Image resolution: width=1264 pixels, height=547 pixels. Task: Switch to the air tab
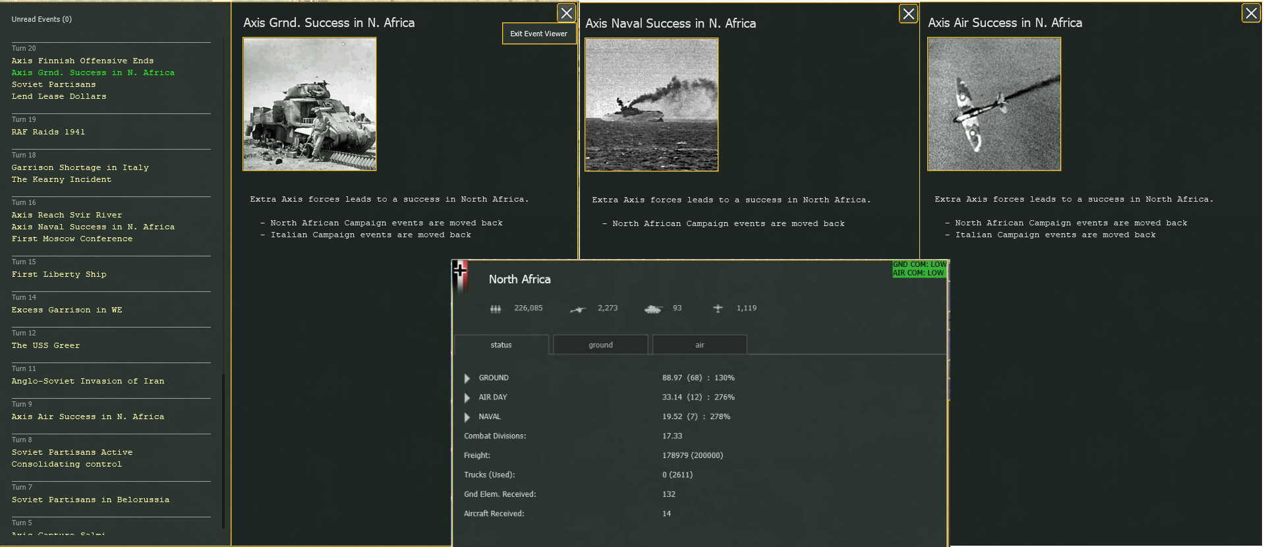tap(699, 345)
